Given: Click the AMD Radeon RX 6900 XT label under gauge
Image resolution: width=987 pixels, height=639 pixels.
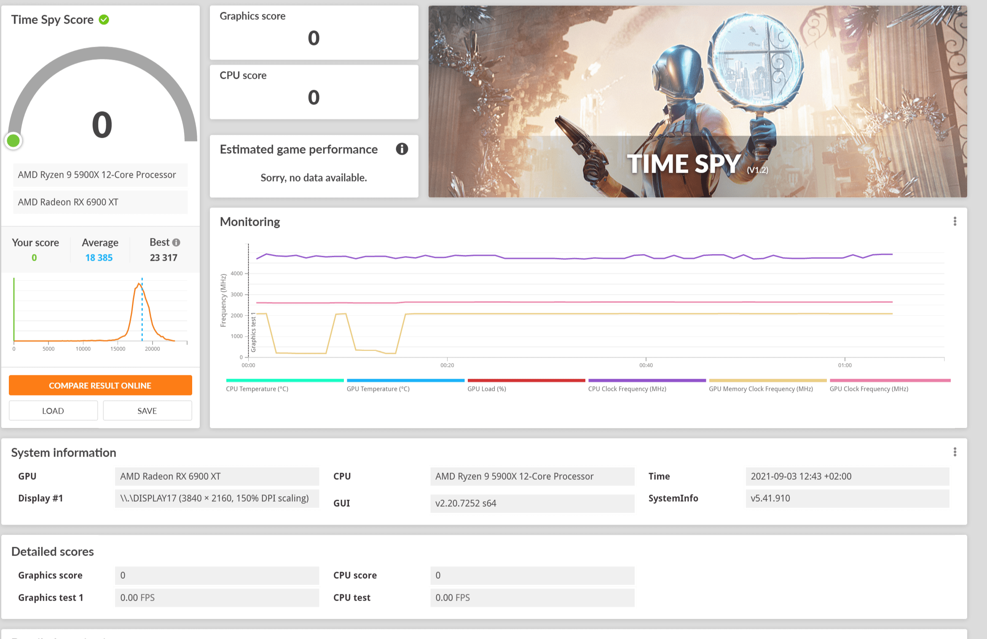Looking at the screenshot, I should pos(100,202).
